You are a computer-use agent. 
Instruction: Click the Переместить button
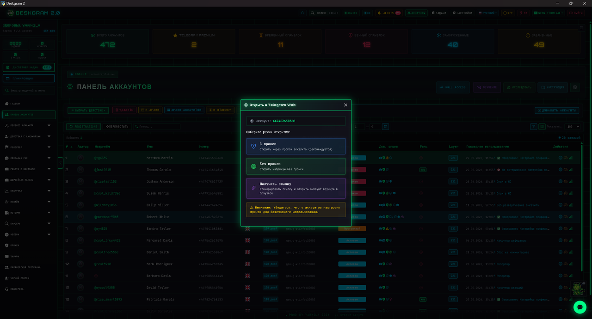(117, 126)
